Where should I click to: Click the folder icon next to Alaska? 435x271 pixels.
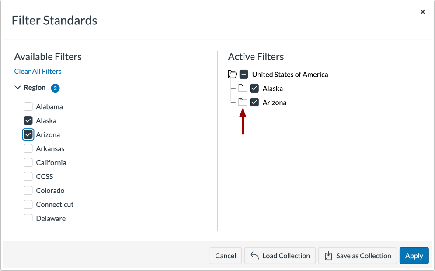click(244, 88)
